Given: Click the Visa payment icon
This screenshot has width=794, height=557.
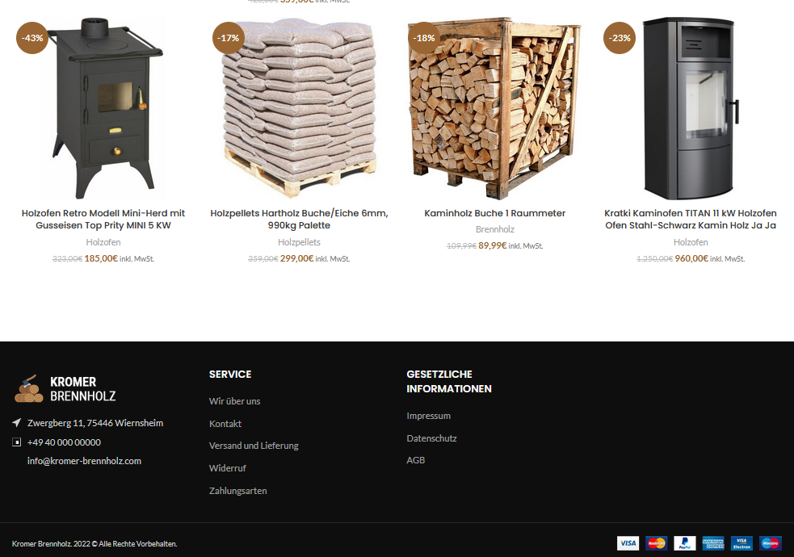Looking at the screenshot, I should [x=628, y=543].
